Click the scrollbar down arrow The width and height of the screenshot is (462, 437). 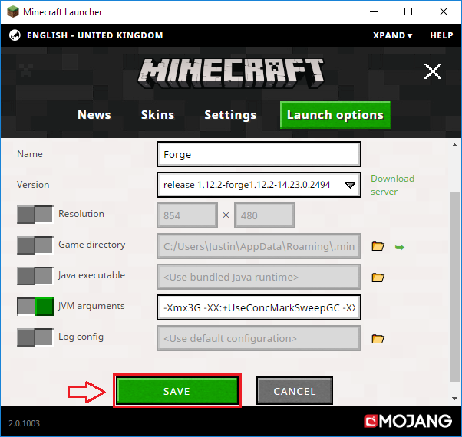[454, 399]
